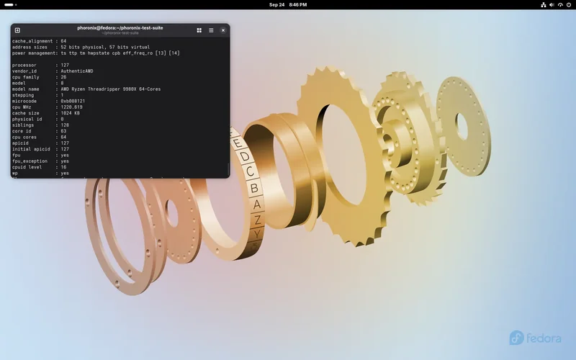The image size is (576, 360).
Task: Show the tab overview grid in terminal
Action: click(199, 30)
